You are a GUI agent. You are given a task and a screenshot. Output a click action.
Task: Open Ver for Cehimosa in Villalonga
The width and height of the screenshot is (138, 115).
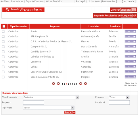[x=130, y=62]
